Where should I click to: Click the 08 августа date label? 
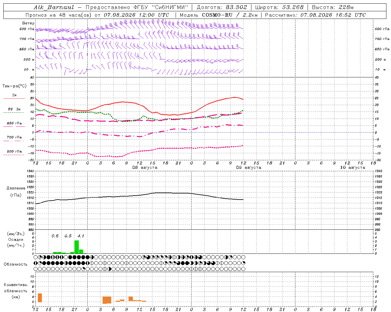[145, 167]
